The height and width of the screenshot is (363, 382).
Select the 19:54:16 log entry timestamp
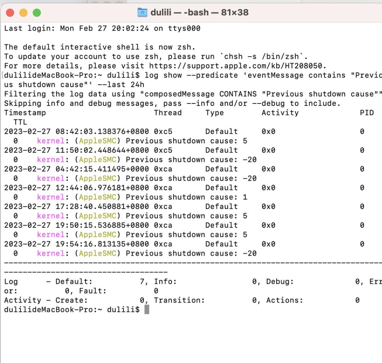76,244
